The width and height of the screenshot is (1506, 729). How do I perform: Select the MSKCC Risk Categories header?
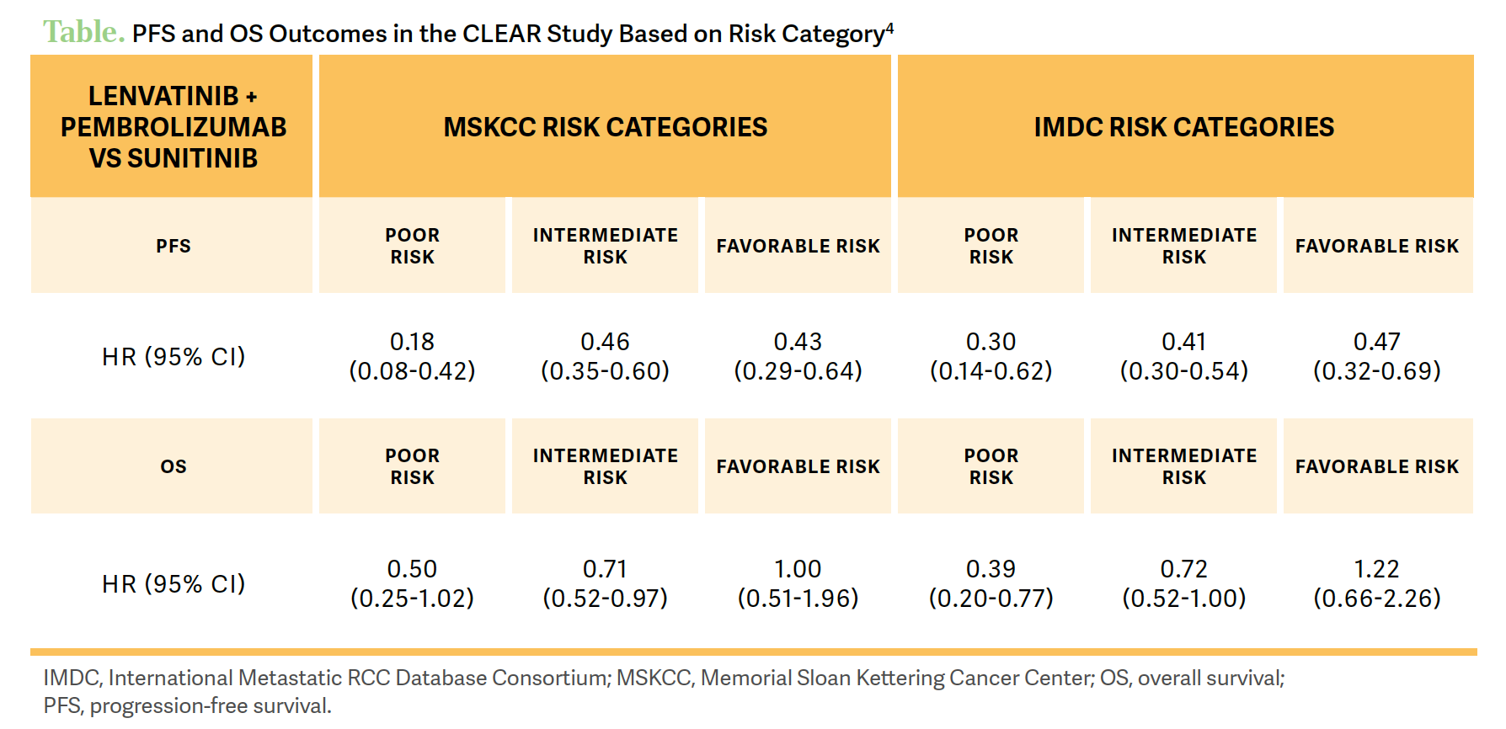[x=605, y=126]
